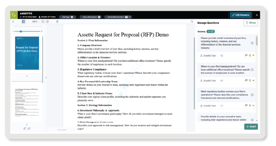The height and width of the screenshot is (146, 276).
Task: Click the +1 badge on regulatory bodies card
Action: tap(221, 106)
